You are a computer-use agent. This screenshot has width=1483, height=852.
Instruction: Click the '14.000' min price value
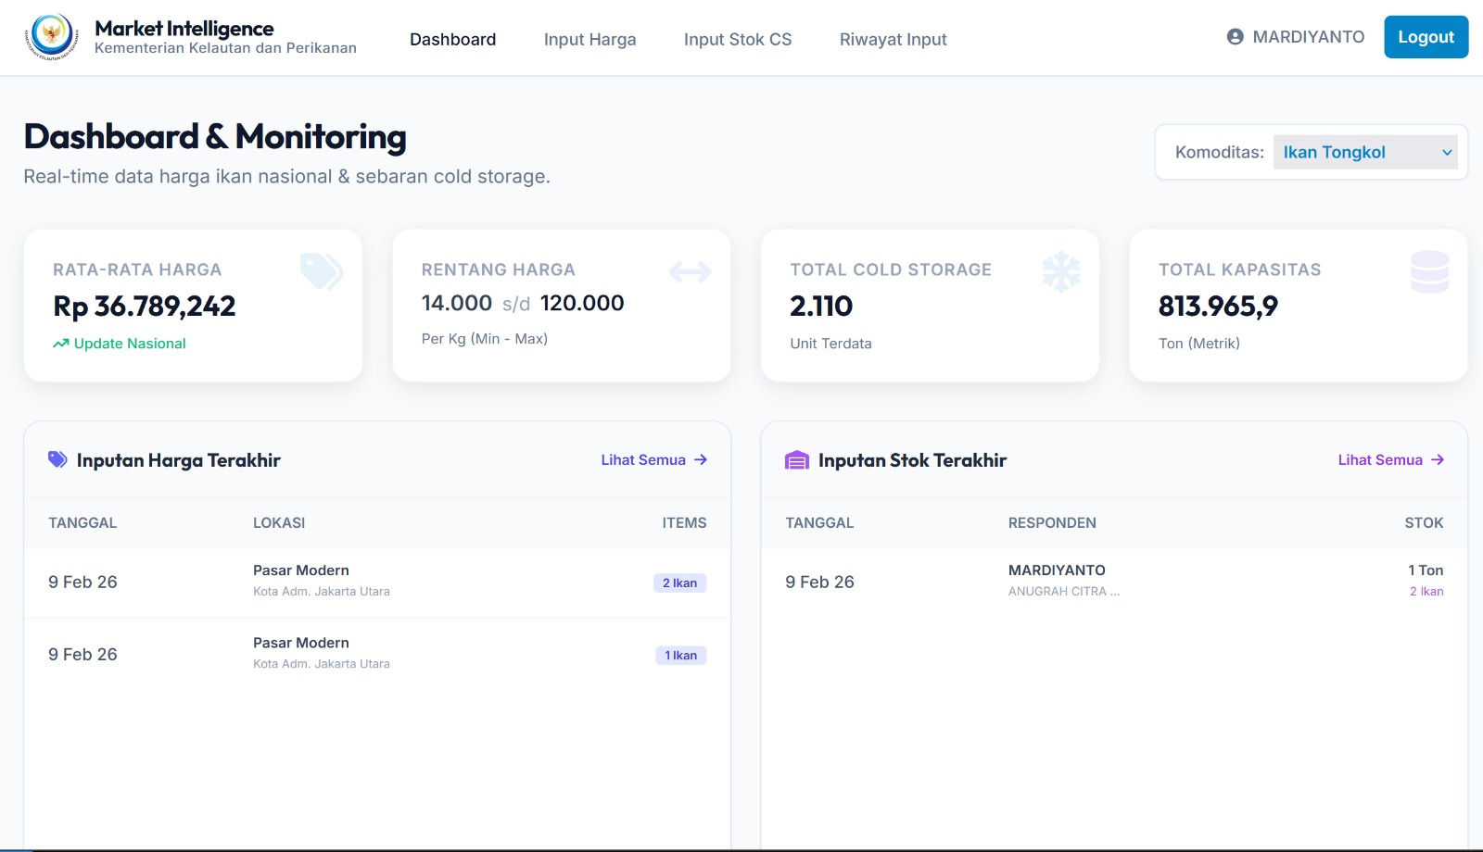point(457,303)
